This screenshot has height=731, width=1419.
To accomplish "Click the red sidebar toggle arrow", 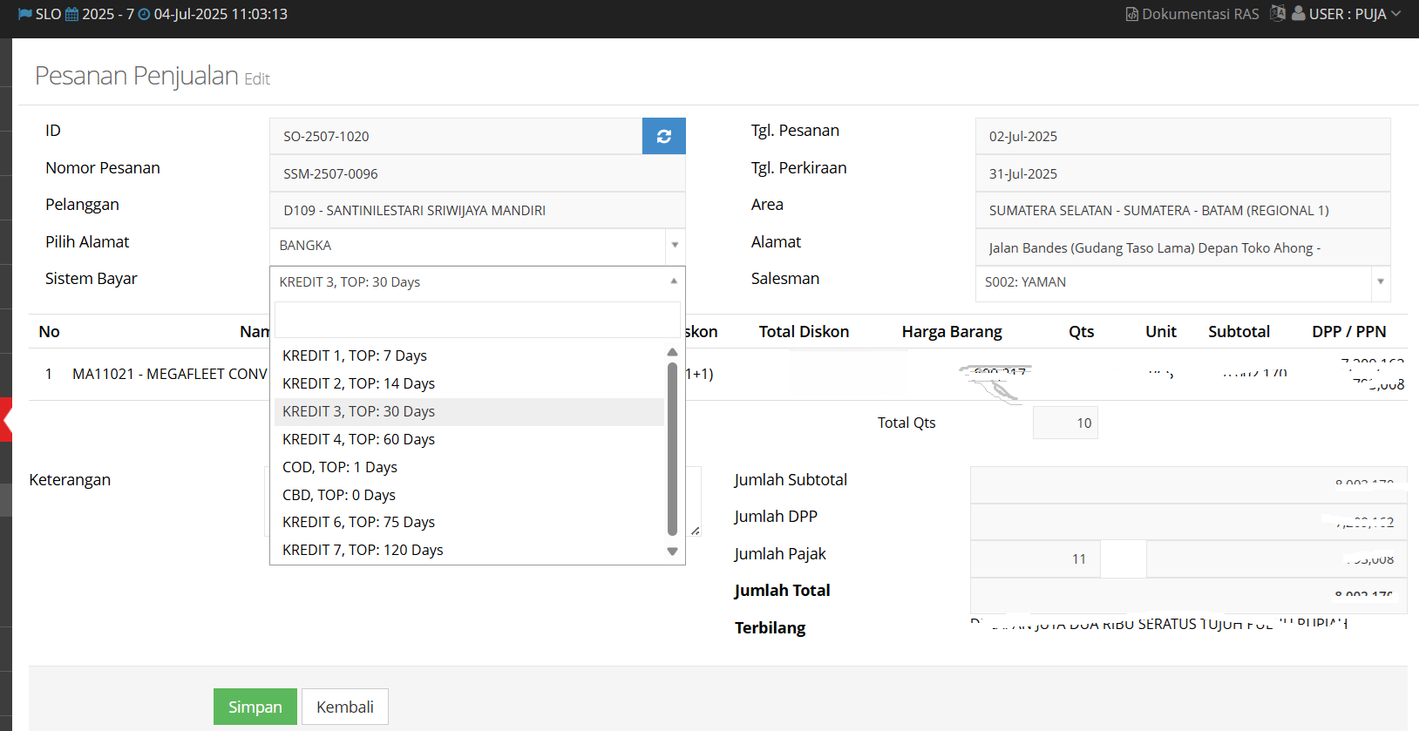I will (6, 420).
